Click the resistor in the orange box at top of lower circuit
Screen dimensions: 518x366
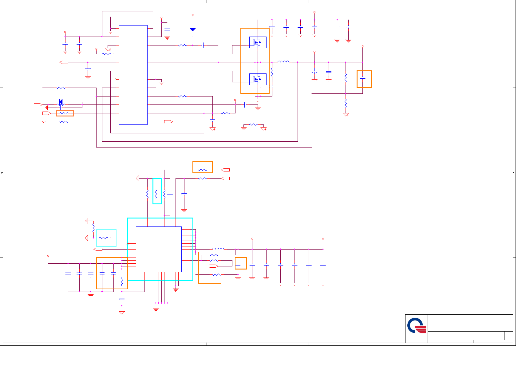tap(202, 170)
